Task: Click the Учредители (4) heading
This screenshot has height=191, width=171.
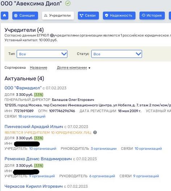Action: coord(24,30)
